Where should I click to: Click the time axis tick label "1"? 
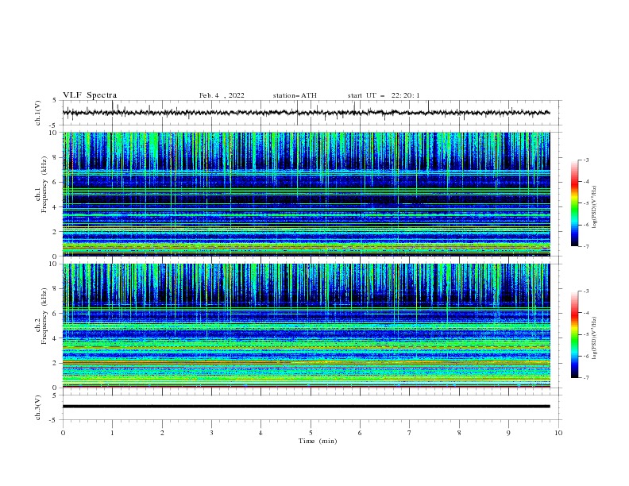[112, 433]
